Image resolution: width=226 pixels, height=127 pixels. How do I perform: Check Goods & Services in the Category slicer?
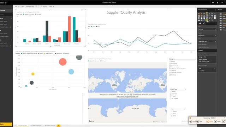(x=170, y=73)
